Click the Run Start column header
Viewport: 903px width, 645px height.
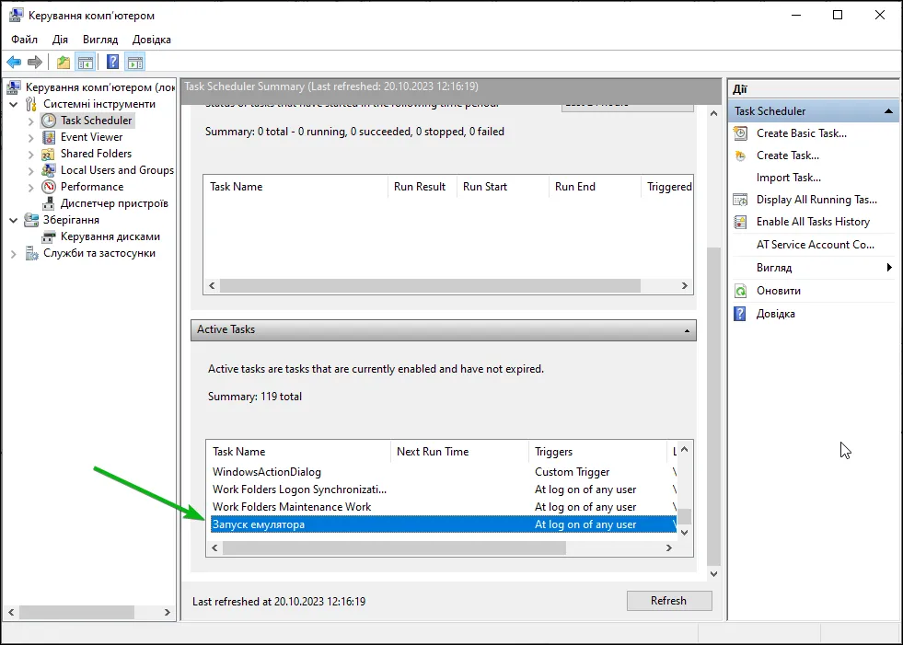pos(503,187)
